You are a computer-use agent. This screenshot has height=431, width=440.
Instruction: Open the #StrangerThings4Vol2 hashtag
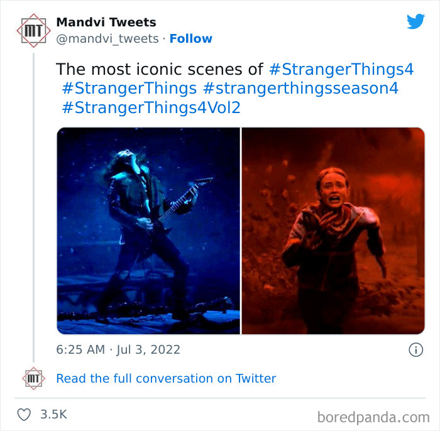pyautogui.click(x=151, y=108)
